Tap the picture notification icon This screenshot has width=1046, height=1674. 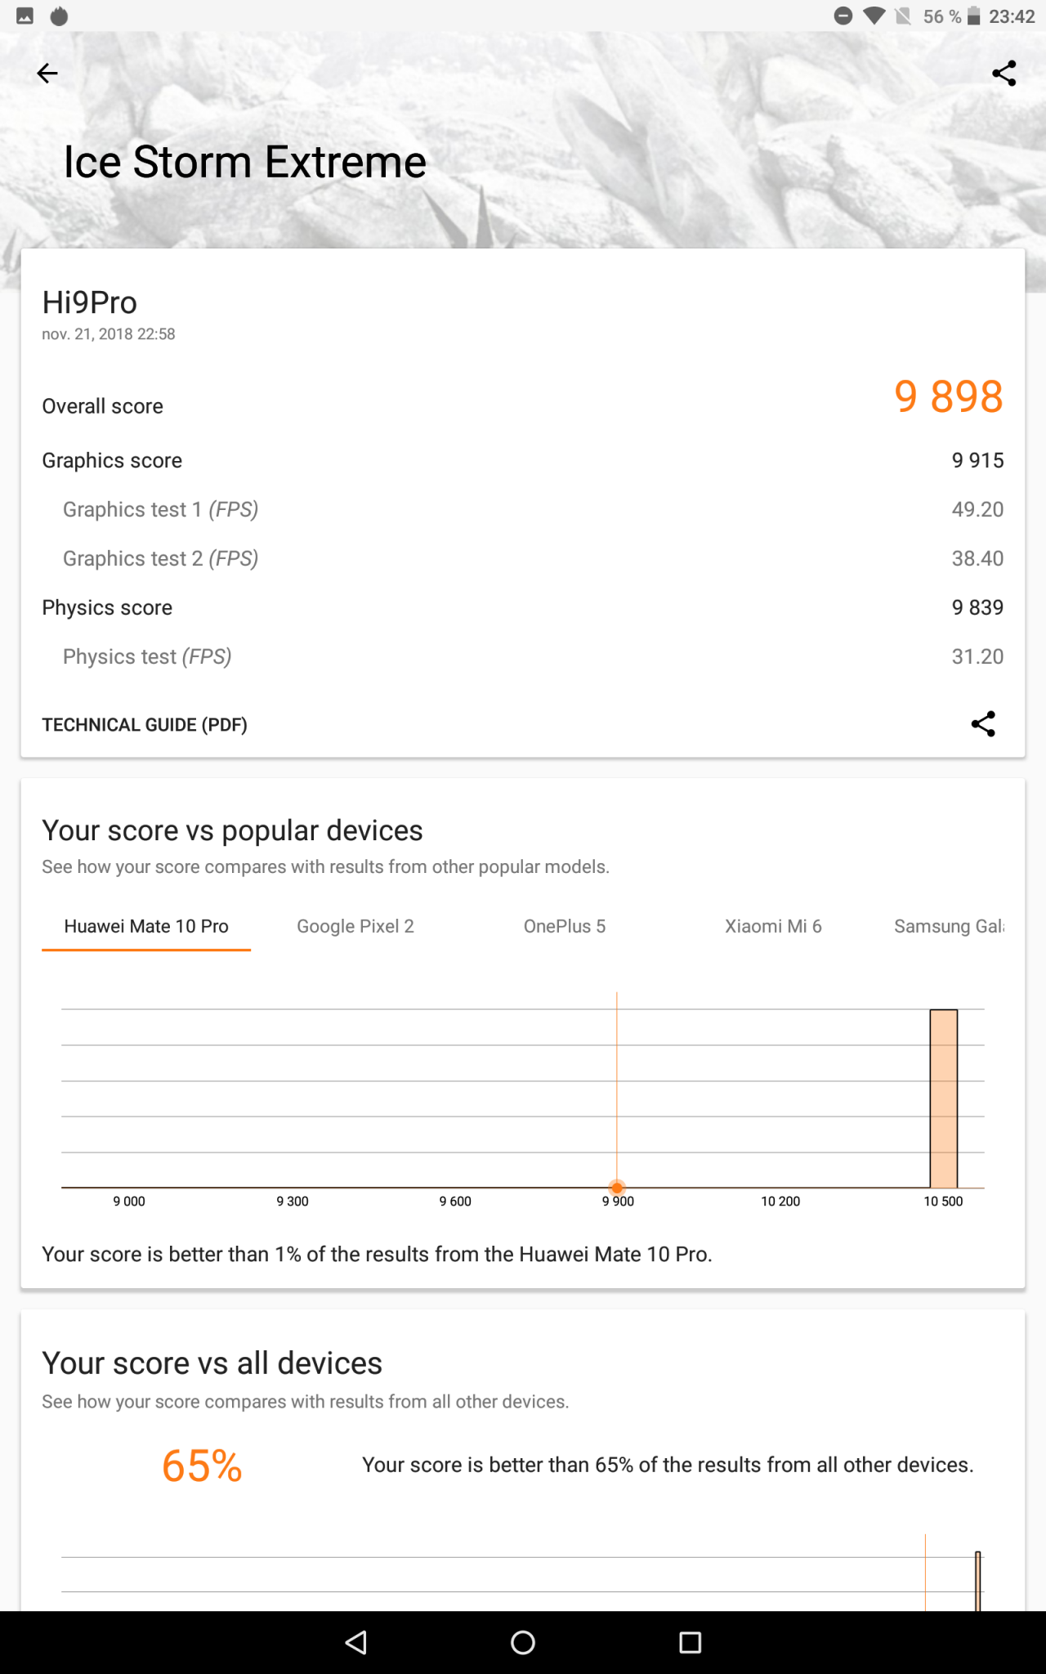25,16
